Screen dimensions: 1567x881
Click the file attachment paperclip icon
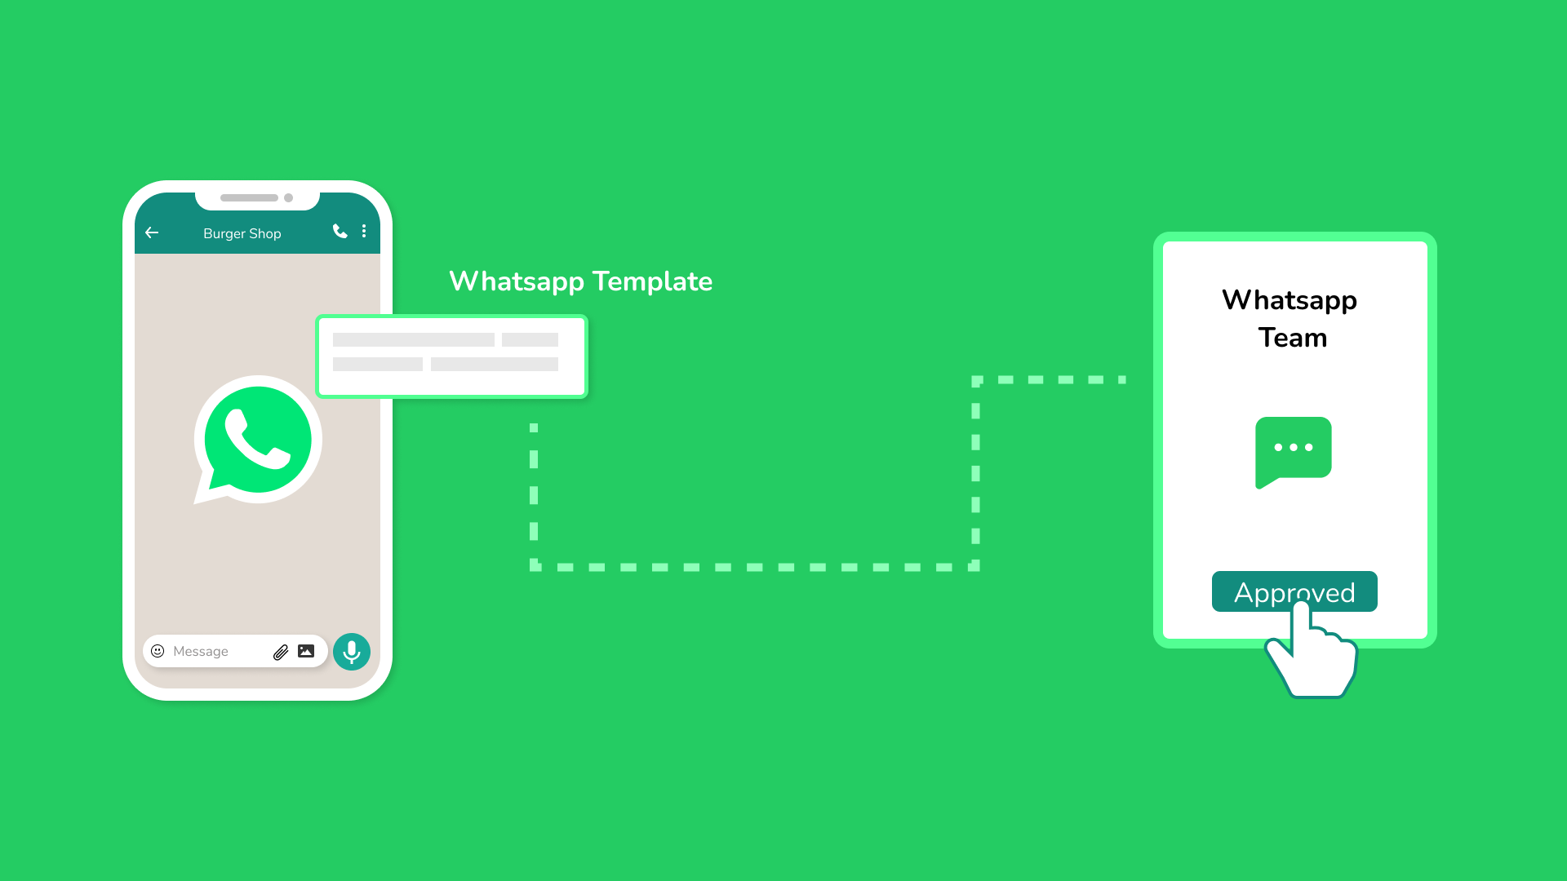click(279, 649)
